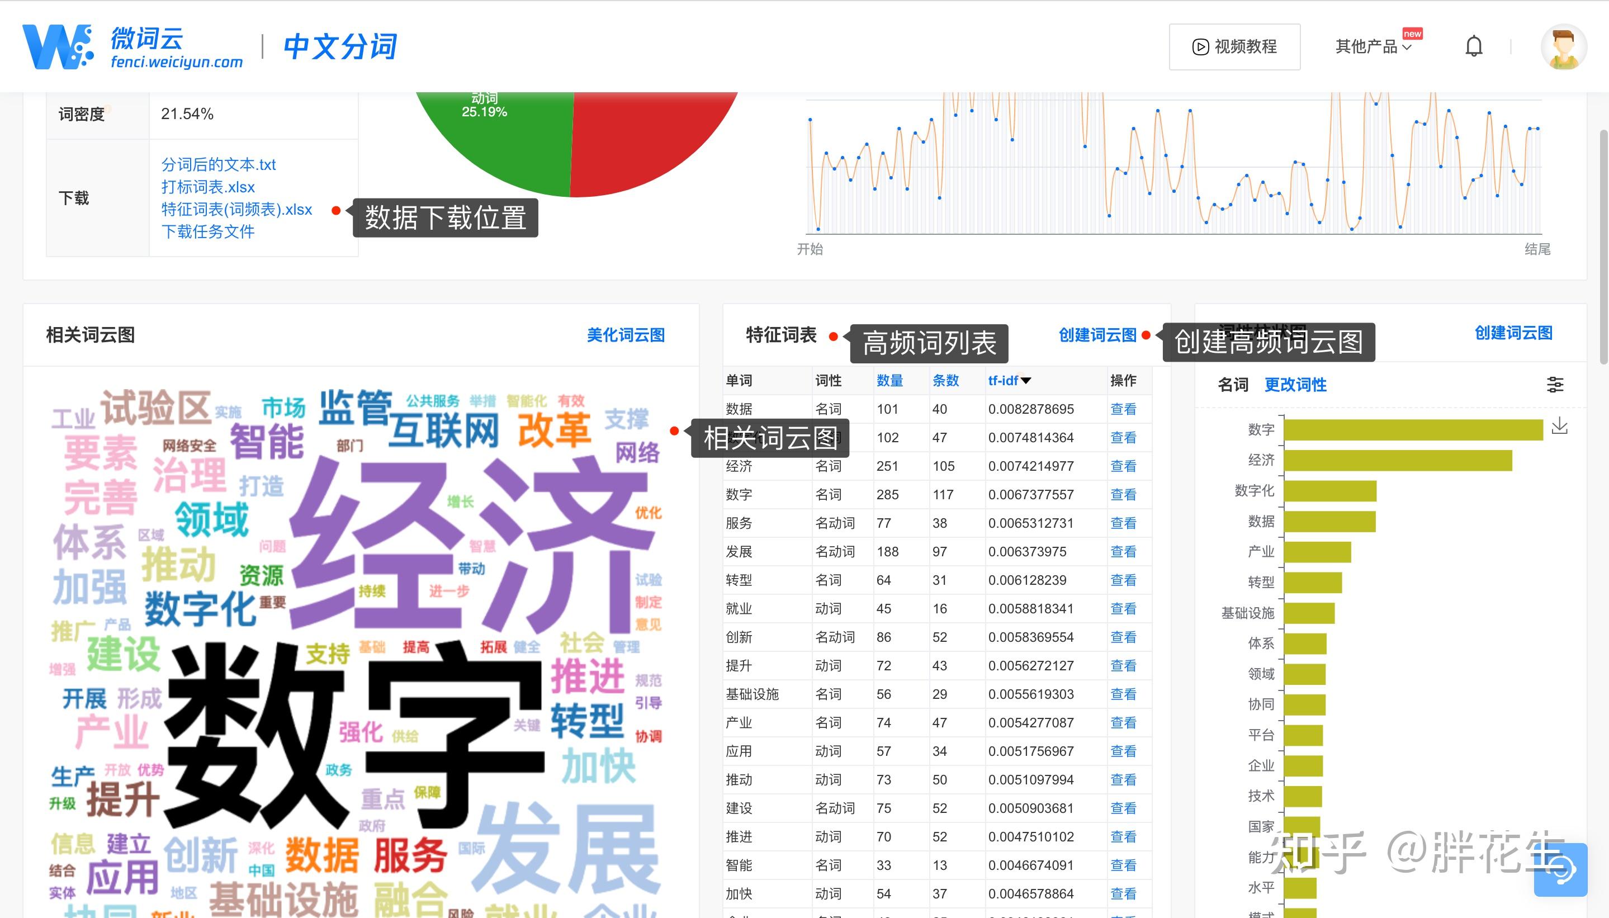Click the page vertical scrollbar
The image size is (1609, 918).
[1604, 246]
